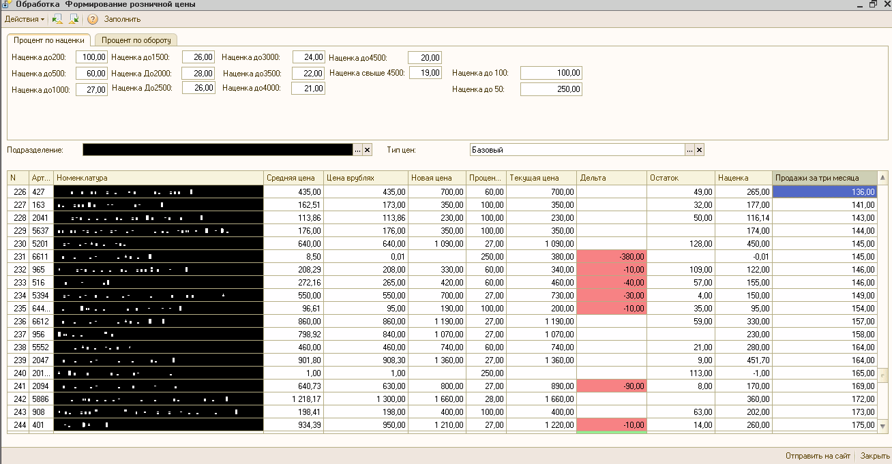The image size is (892, 464).
Task: Click the application icon in the title bar
Action: [5, 4]
